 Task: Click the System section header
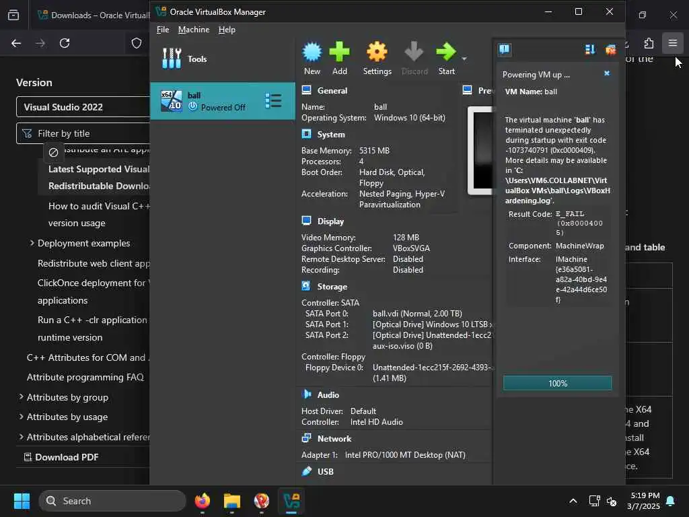(331, 135)
